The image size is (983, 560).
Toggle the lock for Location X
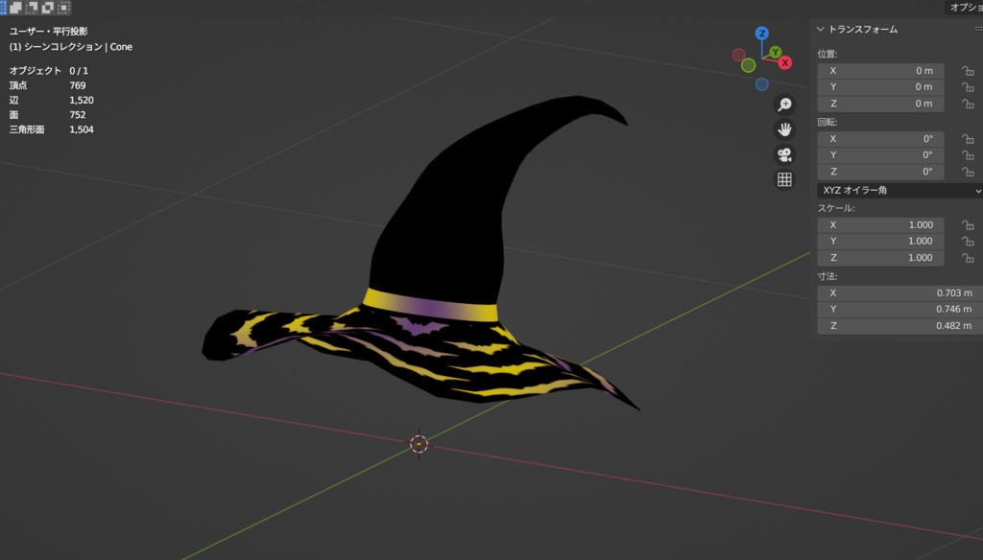click(968, 71)
